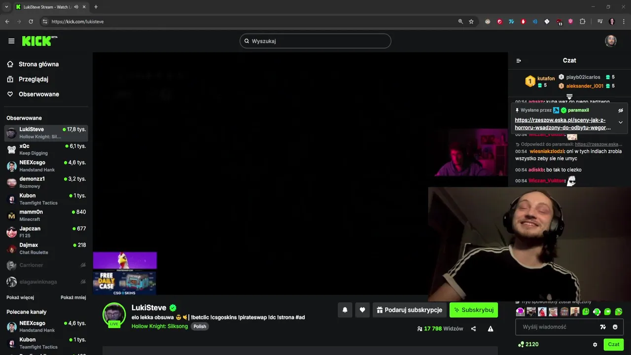
Task: Click the Wyszukaj search field
Action: pyautogui.click(x=315, y=41)
